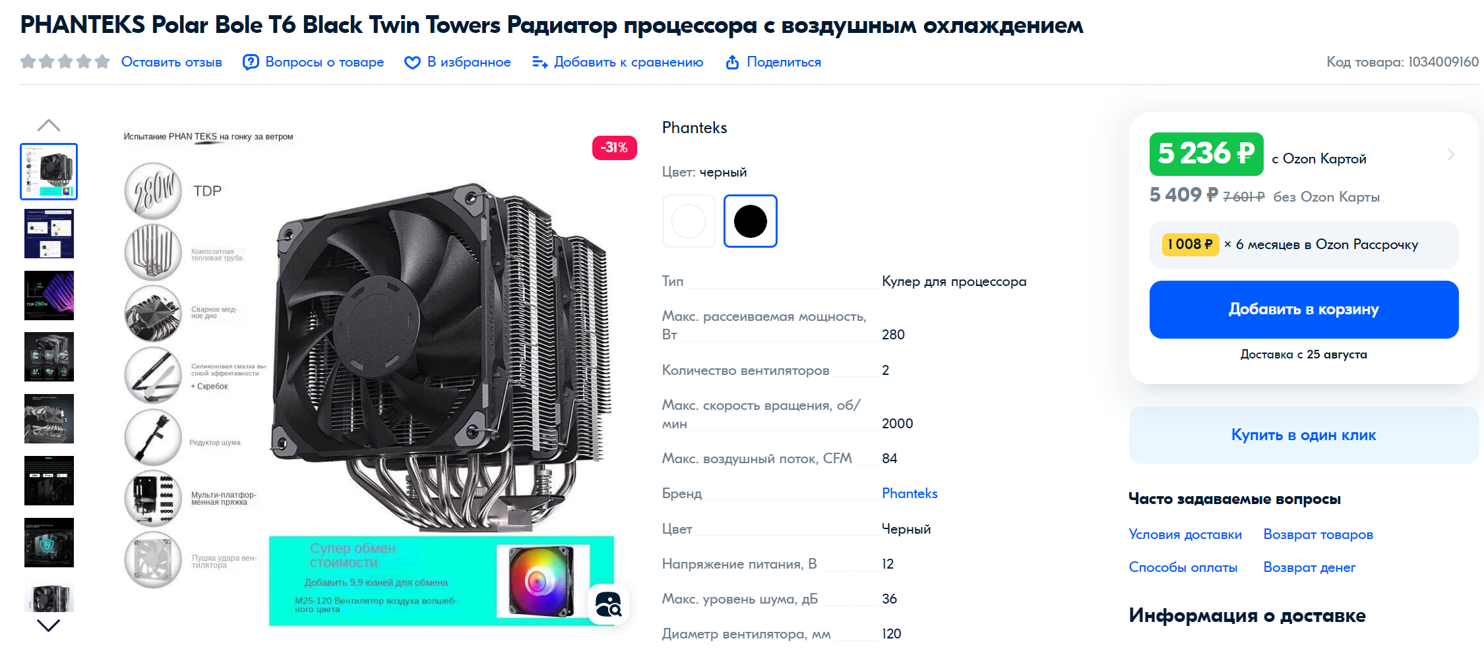
Task: Open the Ozon Card price details arrow
Action: coord(1450,155)
